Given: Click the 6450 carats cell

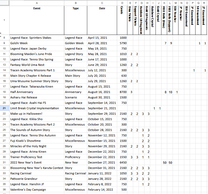Looking at the screenshot, I should click(x=122, y=162).
